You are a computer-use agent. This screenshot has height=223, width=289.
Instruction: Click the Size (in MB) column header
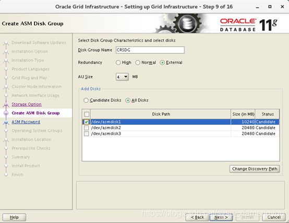click(243, 114)
